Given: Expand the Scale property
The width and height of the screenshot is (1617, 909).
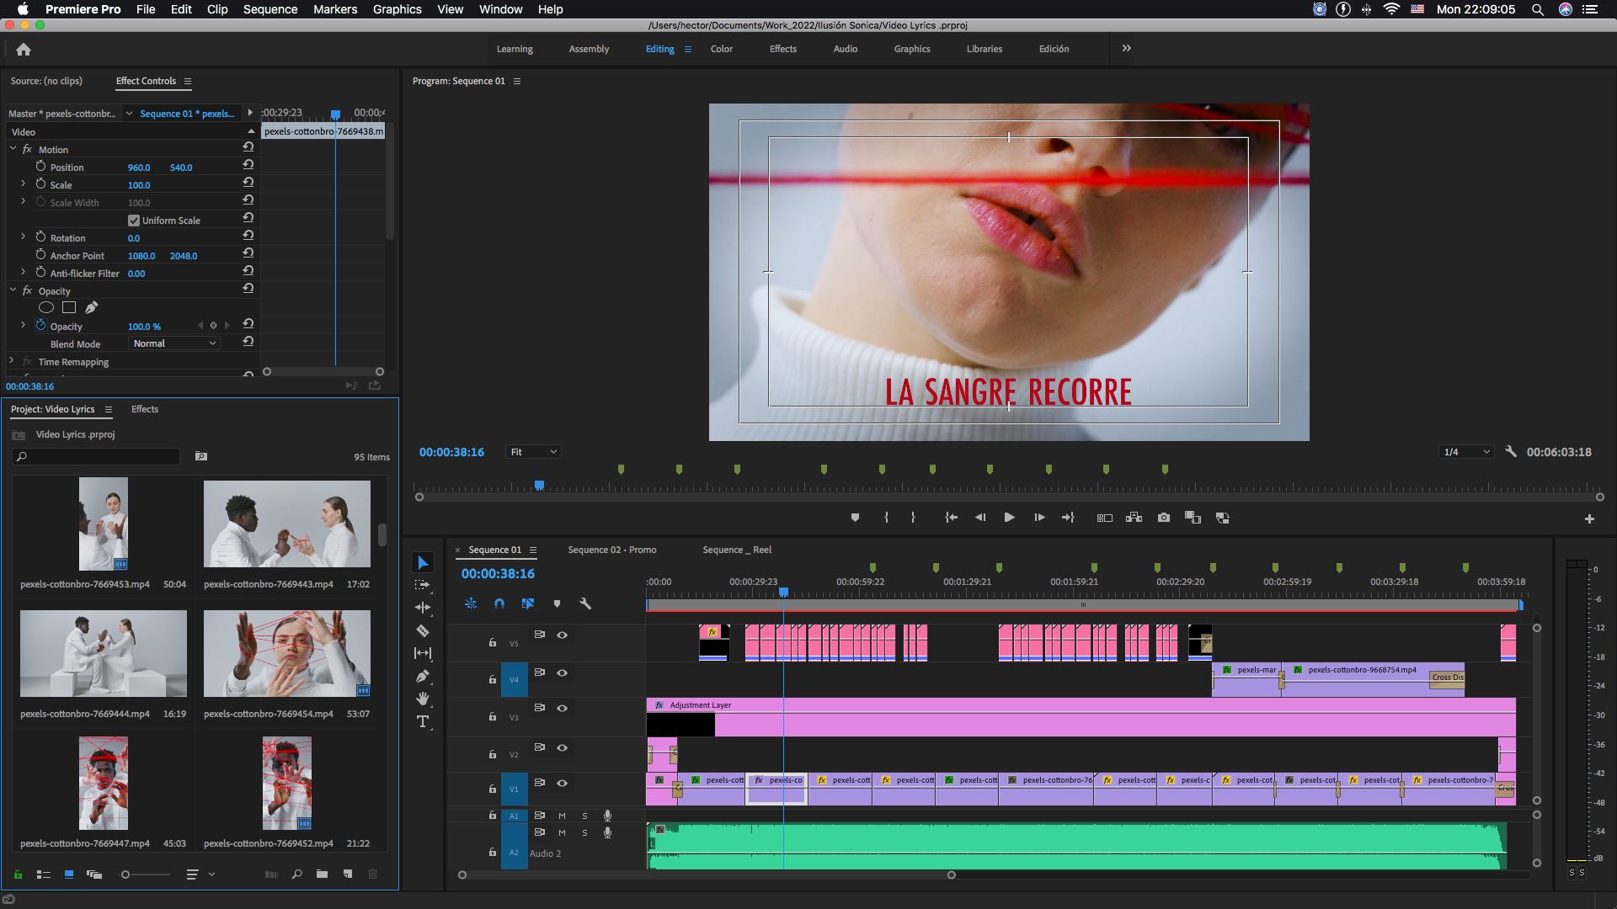Looking at the screenshot, I should click(23, 183).
